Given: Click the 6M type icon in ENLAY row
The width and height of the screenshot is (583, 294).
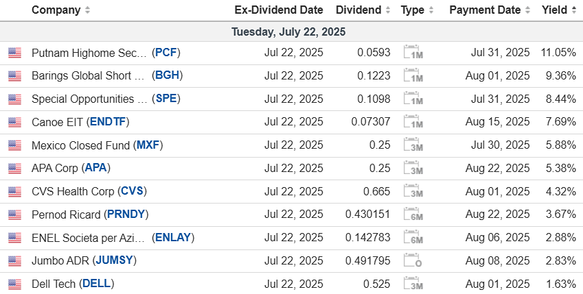Looking at the screenshot, I should (x=413, y=238).
